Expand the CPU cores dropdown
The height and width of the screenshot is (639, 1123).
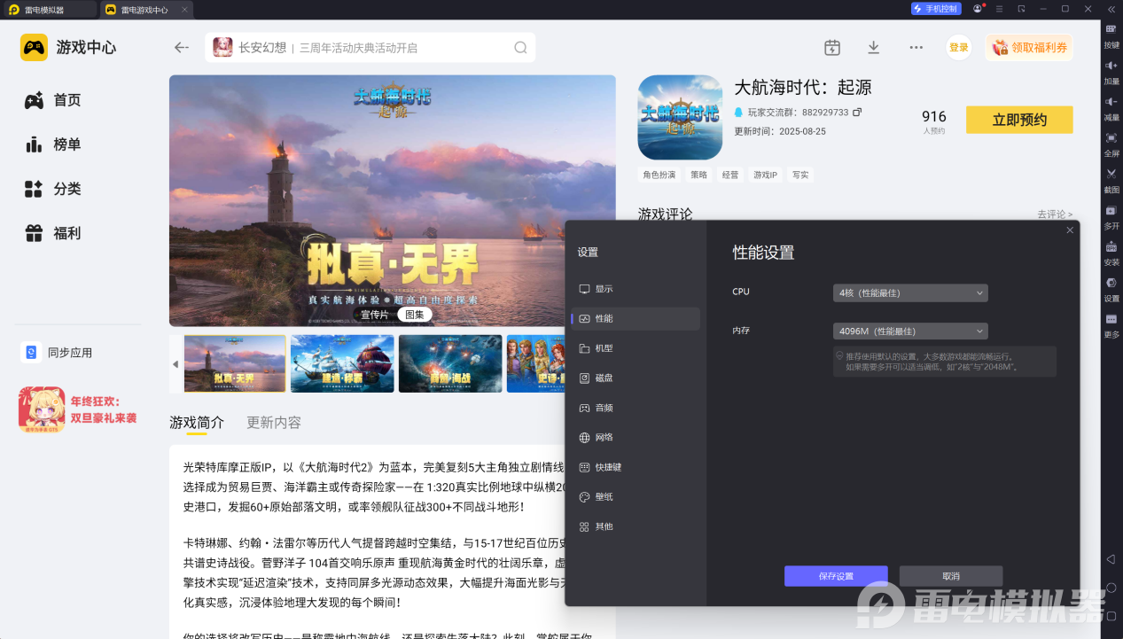pos(910,292)
